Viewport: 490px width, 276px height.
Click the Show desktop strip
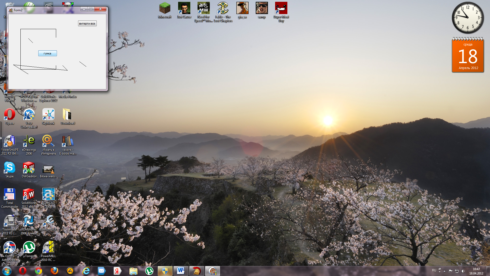(x=488, y=271)
